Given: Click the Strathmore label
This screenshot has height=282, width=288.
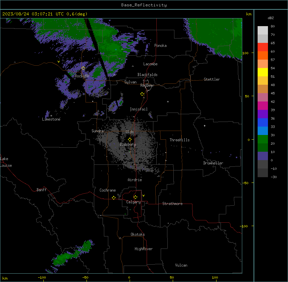Looking at the screenshot, I should click(x=172, y=204).
